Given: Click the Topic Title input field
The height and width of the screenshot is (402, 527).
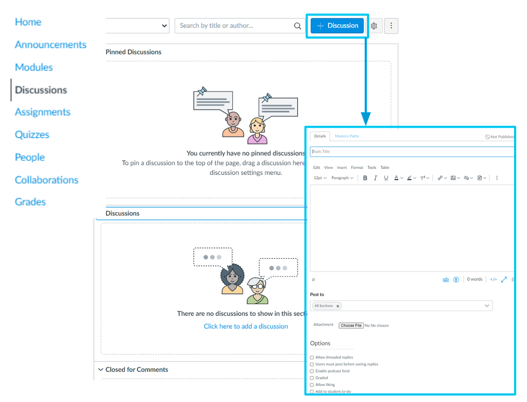Looking at the screenshot, I should click(412, 152).
